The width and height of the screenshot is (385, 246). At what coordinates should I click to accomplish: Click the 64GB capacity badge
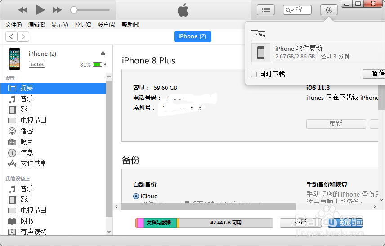37,64
